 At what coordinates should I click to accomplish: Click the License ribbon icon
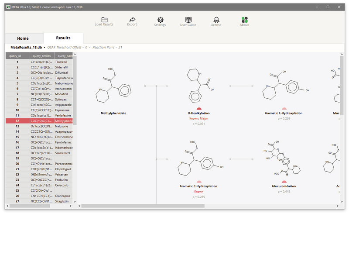tap(216, 20)
